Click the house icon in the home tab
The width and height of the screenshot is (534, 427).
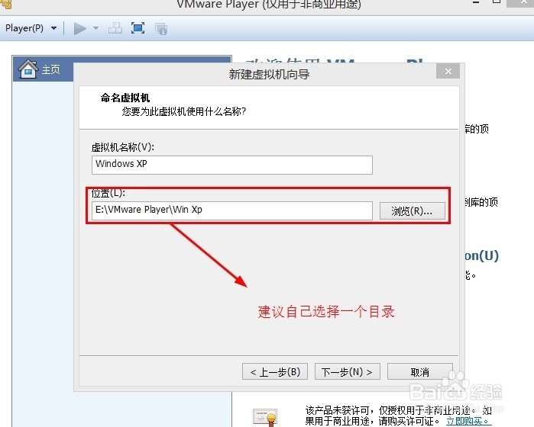click(28, 69)
